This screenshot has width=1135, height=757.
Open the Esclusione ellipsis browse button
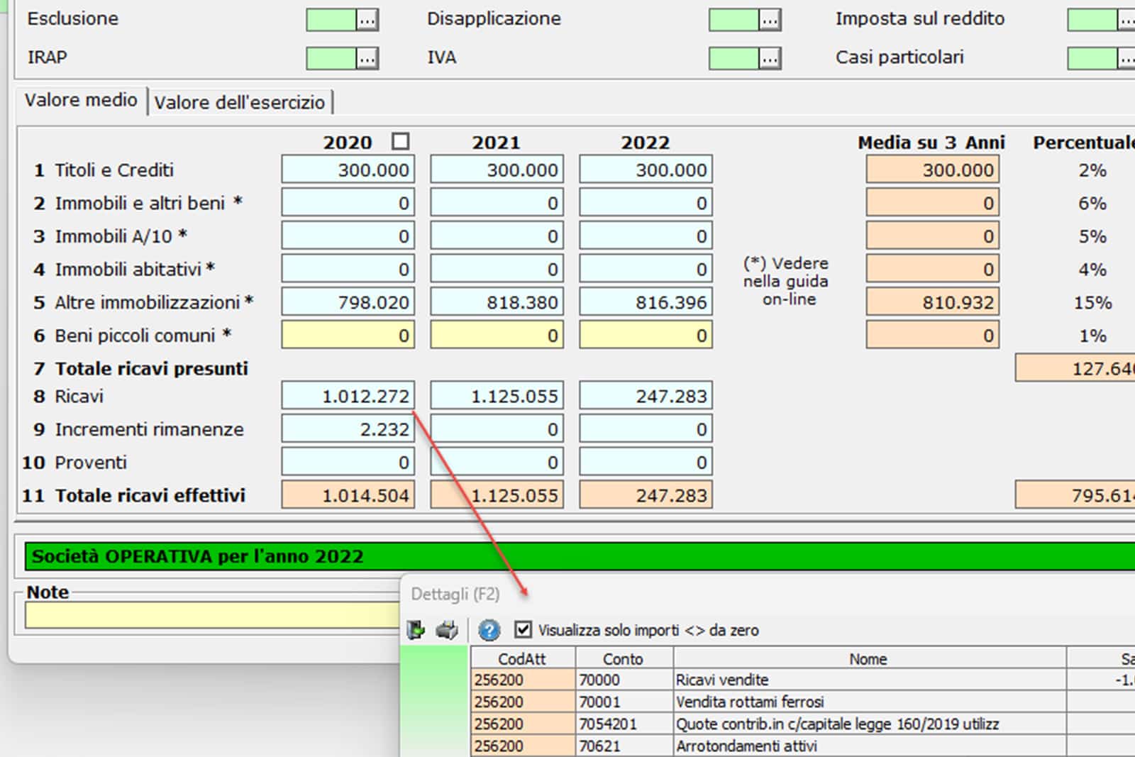tap(367, 20)
